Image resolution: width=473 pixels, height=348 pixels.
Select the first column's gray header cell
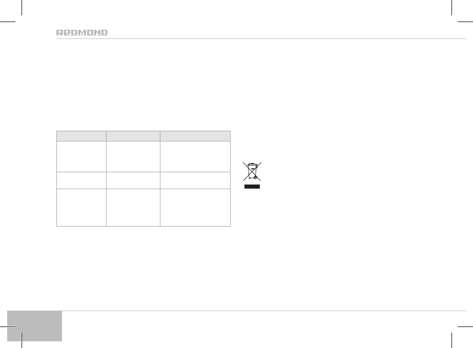(x=81, y=136)
